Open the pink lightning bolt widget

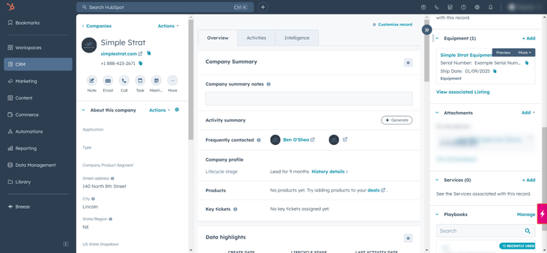click(542, 213)
